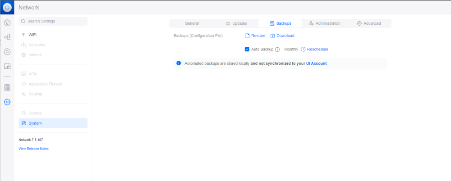Open the Client Devices icon in rail
This screenshot has height=181, width=451.
tap(7, 66)
